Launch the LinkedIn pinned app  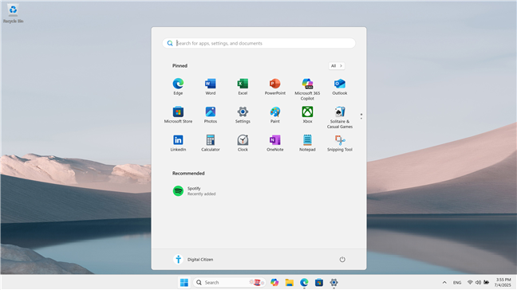point(178,143)
